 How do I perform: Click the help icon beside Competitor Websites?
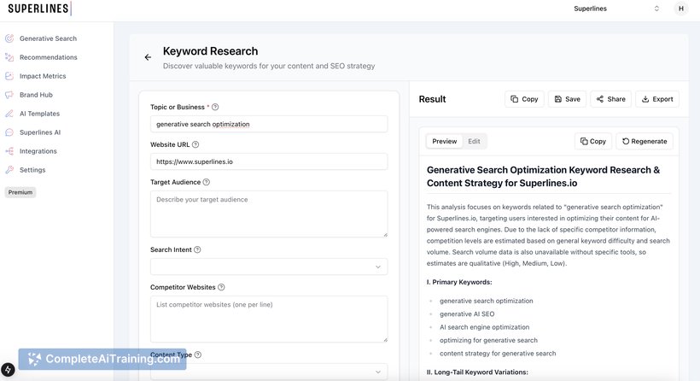pos(221,287)
